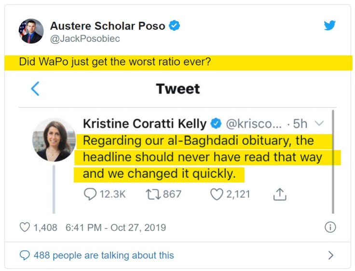Screen dimensions: 355x271
Task: Open Austere Scholar Poso profile picture
Action: [31, 31]
